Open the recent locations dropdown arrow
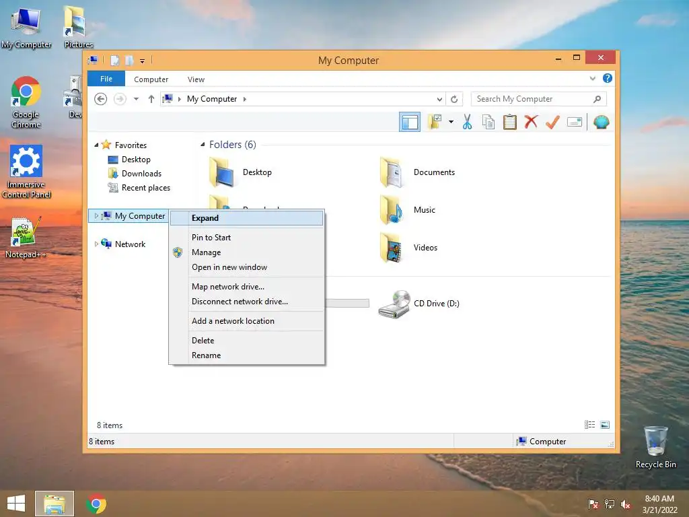 136,99
